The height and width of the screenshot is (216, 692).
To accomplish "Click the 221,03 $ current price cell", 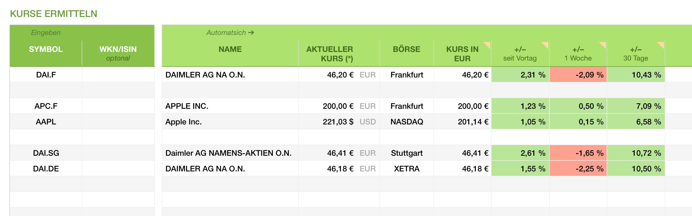I will tap(338, 122).
